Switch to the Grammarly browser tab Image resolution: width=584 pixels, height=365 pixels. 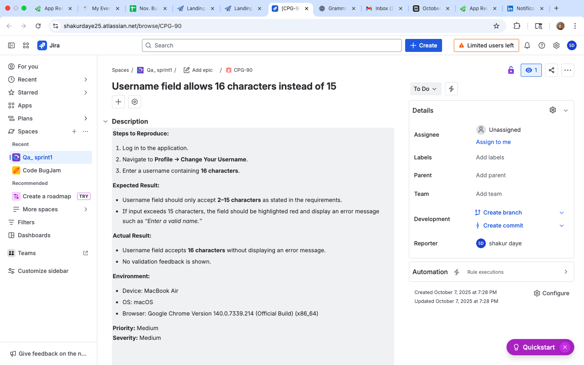pos(337,8)
